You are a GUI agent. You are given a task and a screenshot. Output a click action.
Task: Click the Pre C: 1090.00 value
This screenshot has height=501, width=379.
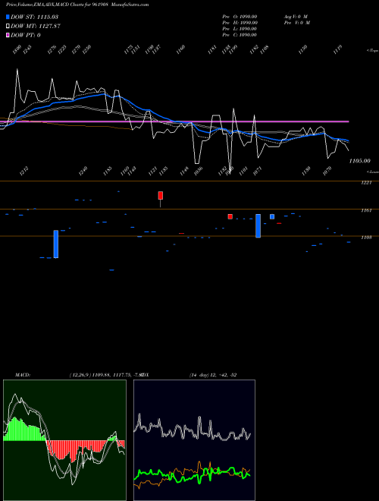(240, 35)
